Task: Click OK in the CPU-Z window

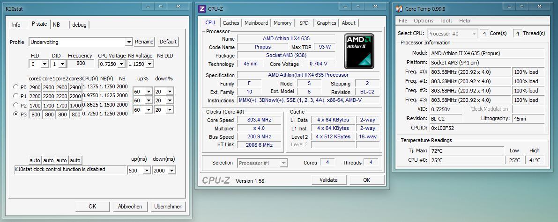Action: [366, 180]
